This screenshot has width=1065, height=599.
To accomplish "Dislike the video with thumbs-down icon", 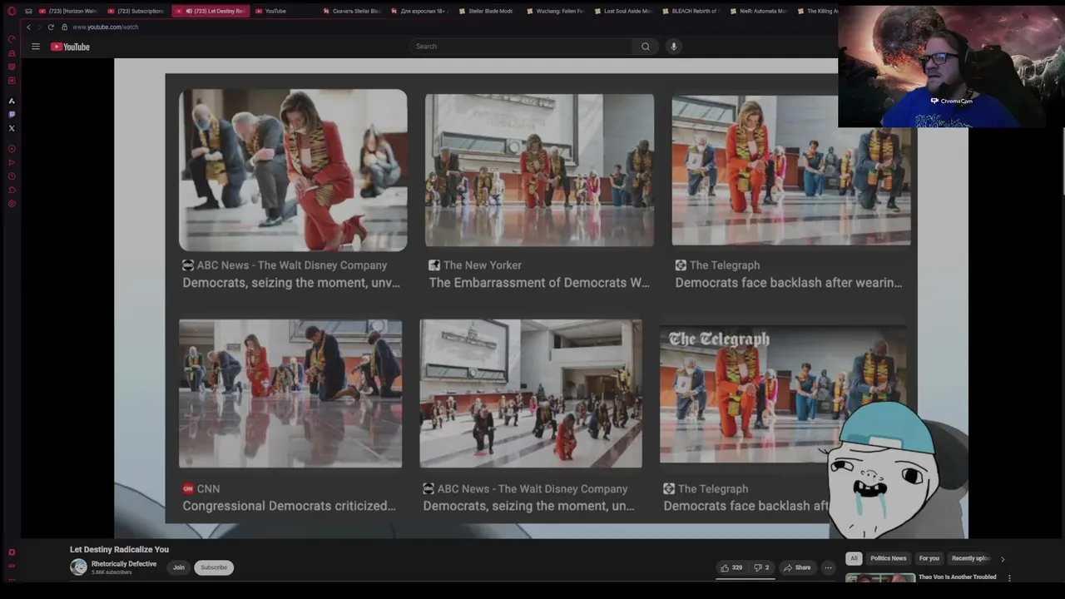I will [760, 567].
